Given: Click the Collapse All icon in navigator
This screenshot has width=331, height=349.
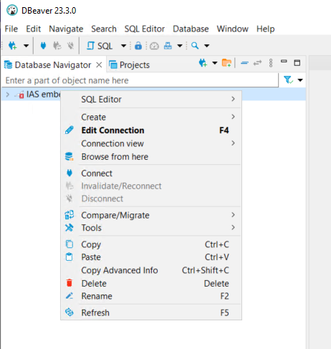Looking at the screenshot, I should pyautogui.click(x=244, y=63).
